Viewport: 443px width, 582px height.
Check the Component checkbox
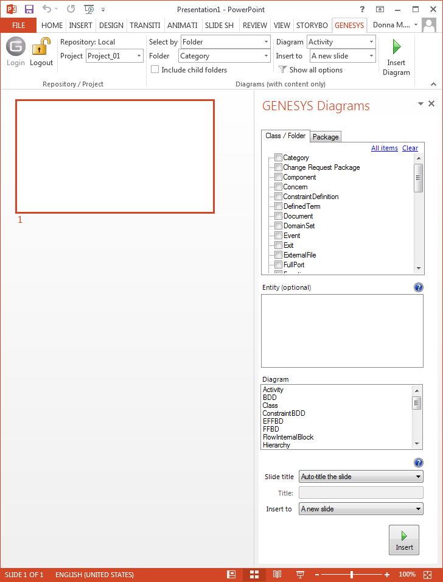[x=278, y=177]
